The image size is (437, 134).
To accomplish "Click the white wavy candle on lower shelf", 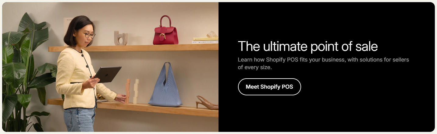I will pyautogui.click(x=136, y=91).
